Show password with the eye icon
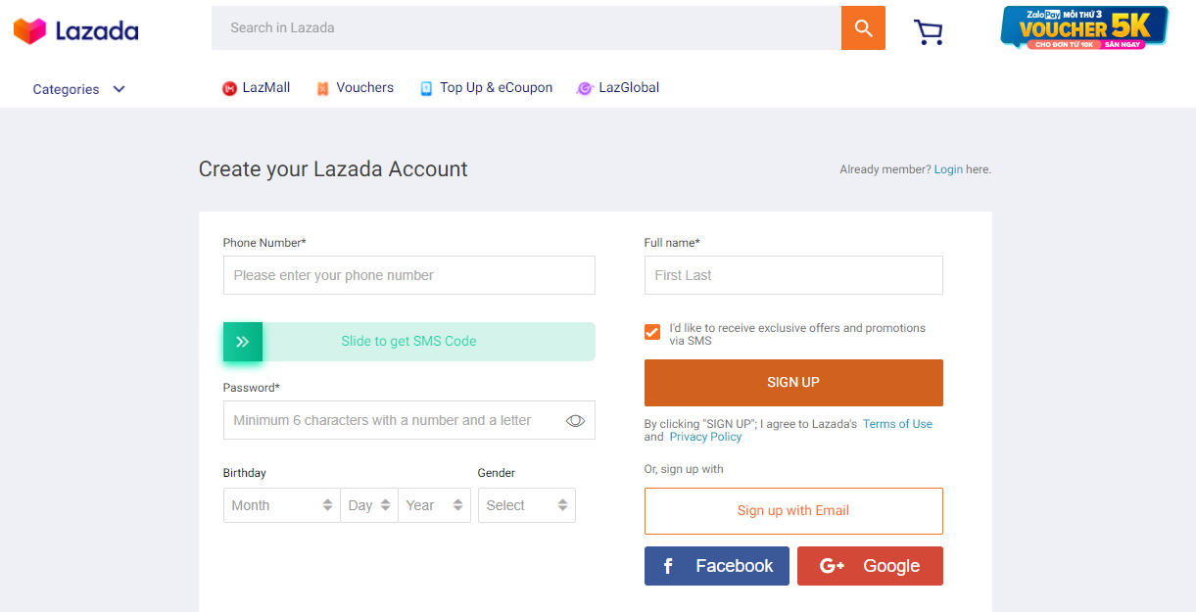1196x612 pixels. click(x=575, y=421)
